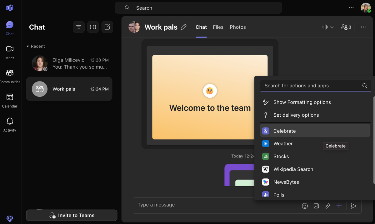Collapse the Recent chats section

click(x=35, y=46)
